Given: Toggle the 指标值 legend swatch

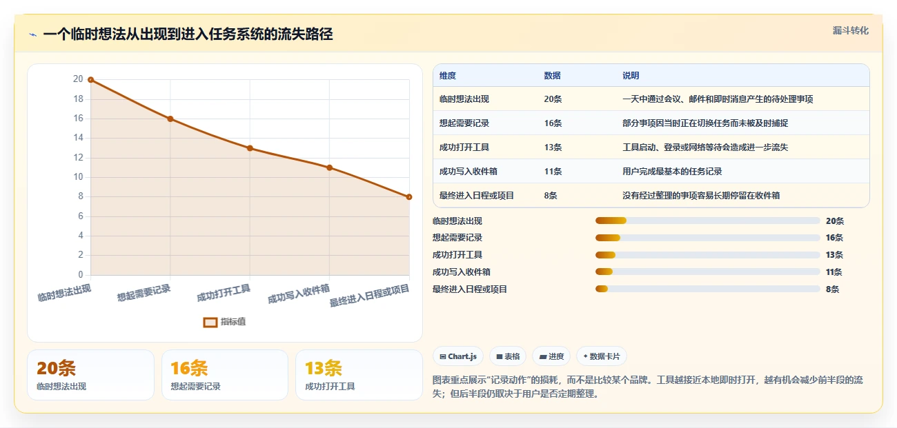Looking at the screenshot, I should (x=210, y=322).
